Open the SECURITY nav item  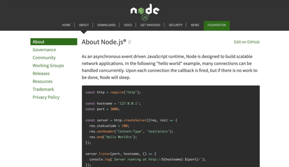coord(176,25)
